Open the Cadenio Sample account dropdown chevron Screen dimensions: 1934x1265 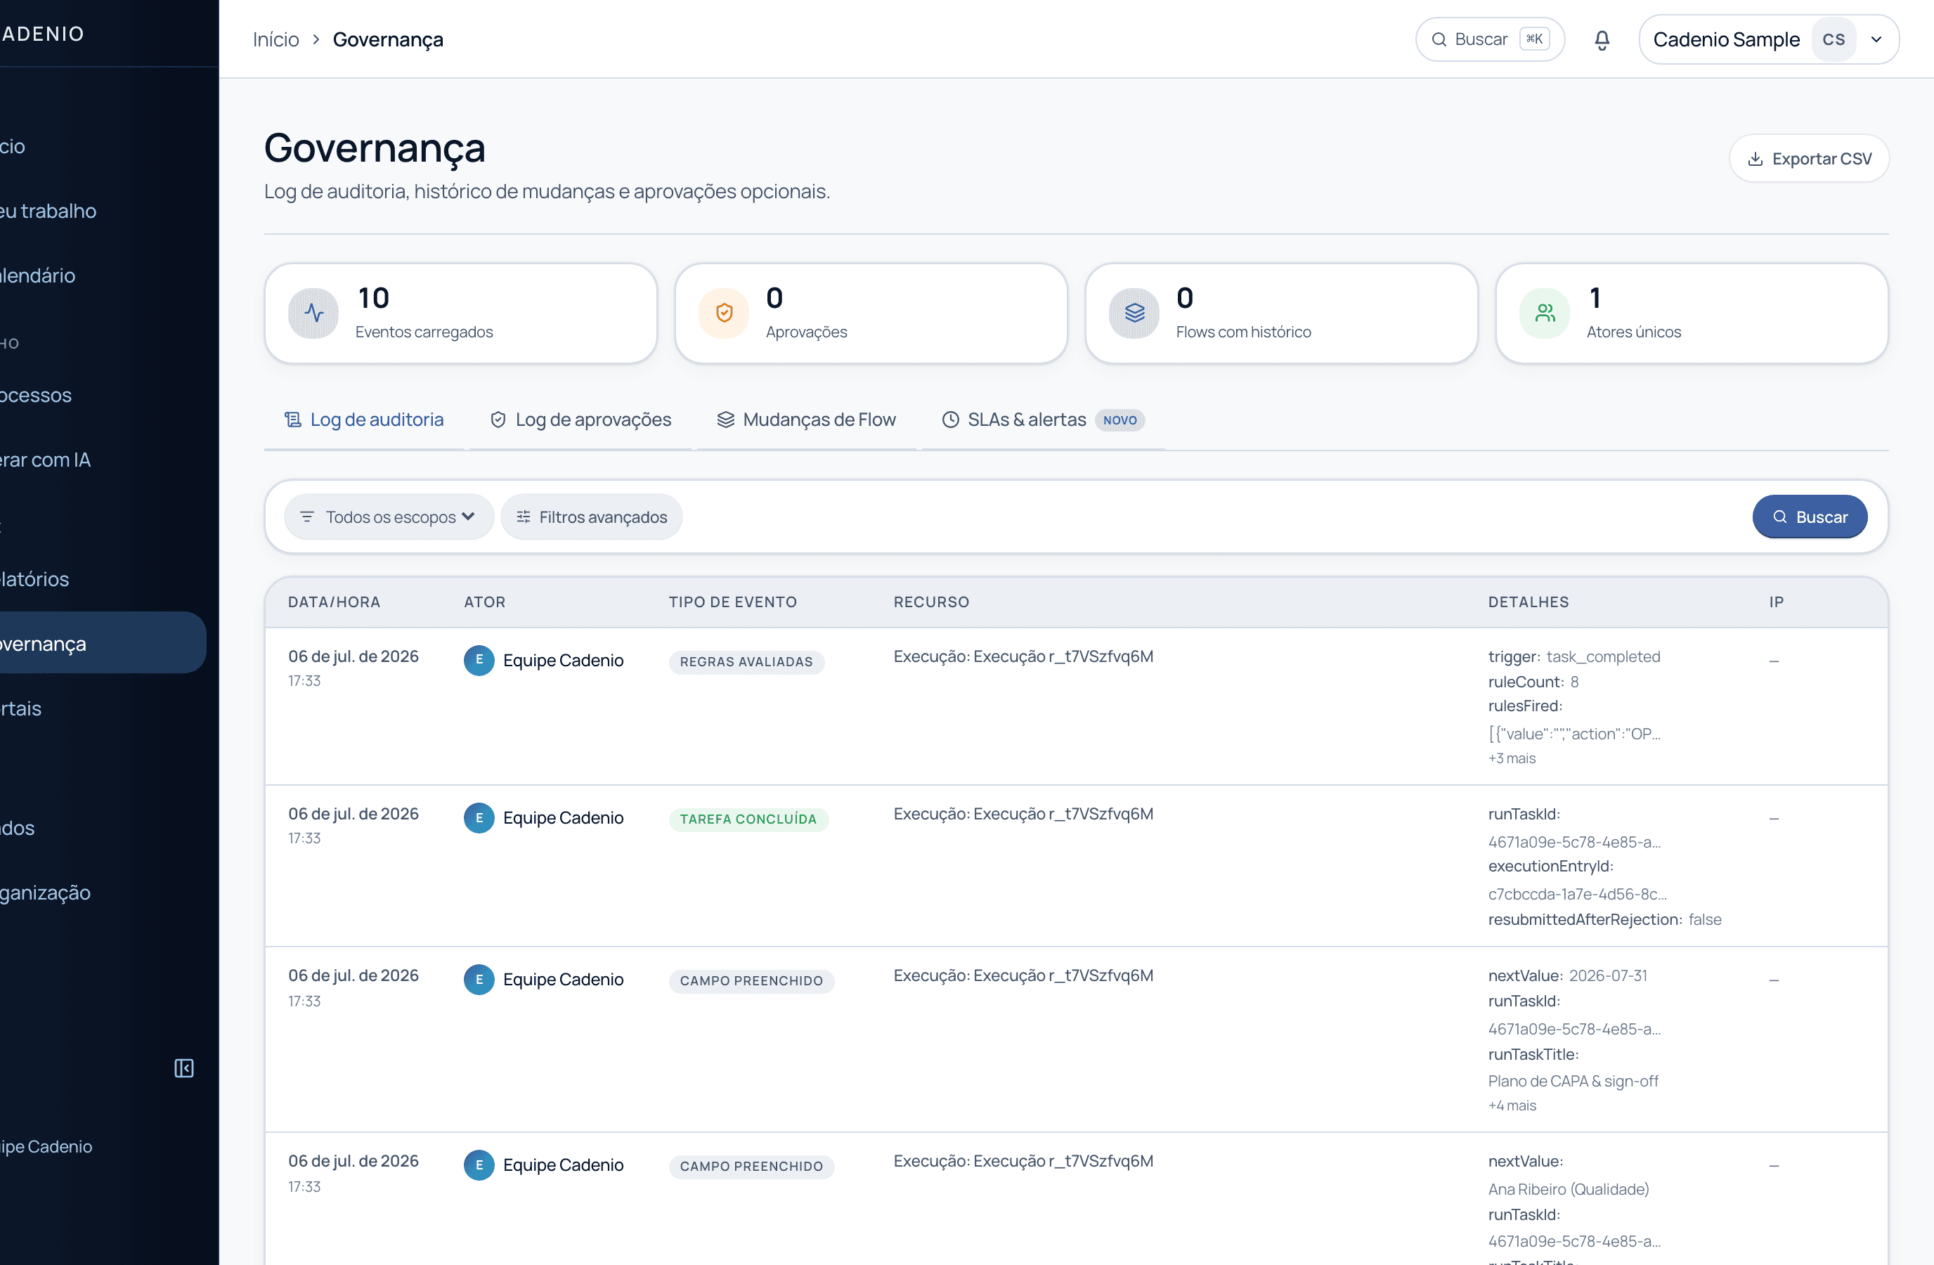(x=1876, y=40)
